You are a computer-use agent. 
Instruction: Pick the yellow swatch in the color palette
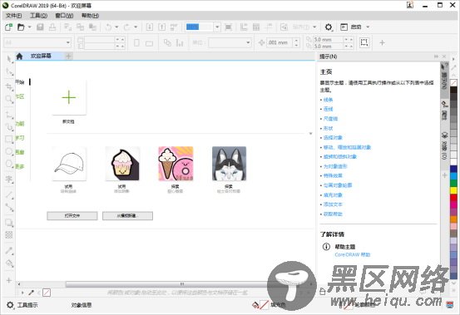point(453,191)
